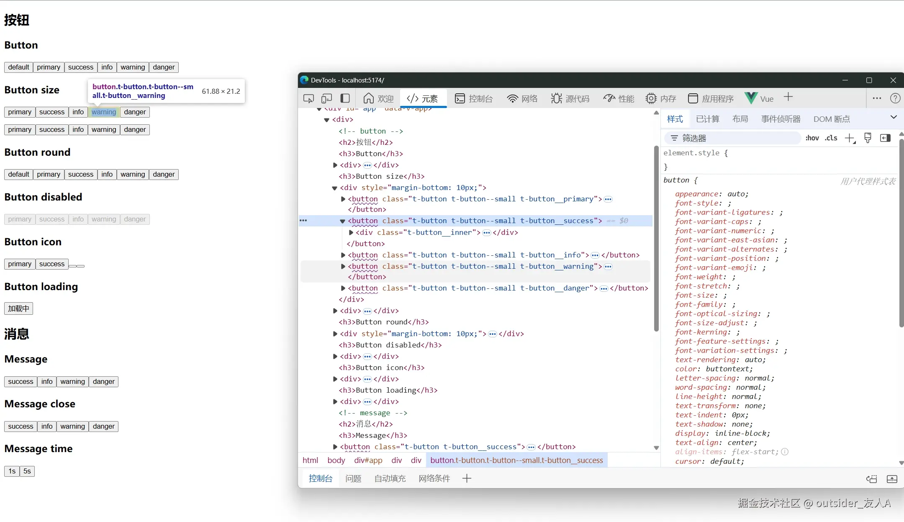This screenshot has width=904, height=522.
Task: Toggle computed styles sidebar icon
Action: [885, 138]
